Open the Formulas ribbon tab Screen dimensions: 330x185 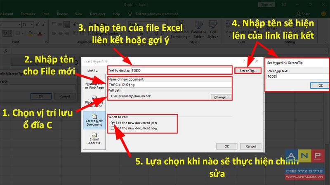pos(28,14)
